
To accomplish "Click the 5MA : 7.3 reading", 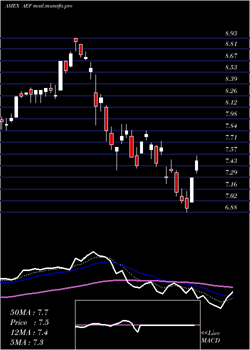I will (27, 342).
